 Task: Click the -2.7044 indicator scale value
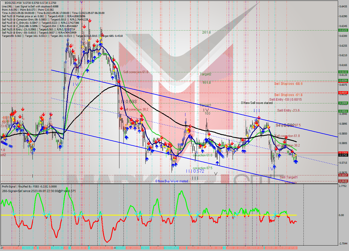tap(343, 243)
